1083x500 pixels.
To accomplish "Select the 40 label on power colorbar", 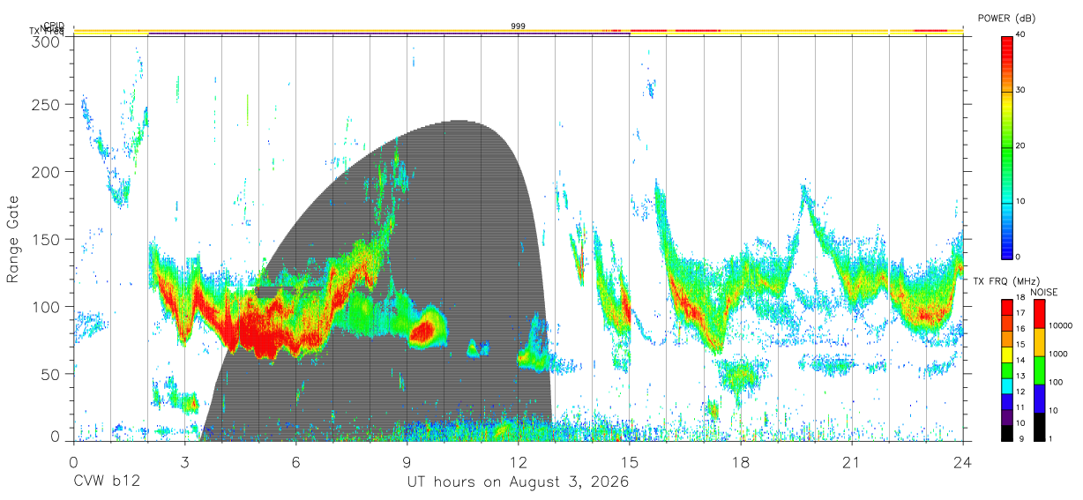I will [1021, 35].
